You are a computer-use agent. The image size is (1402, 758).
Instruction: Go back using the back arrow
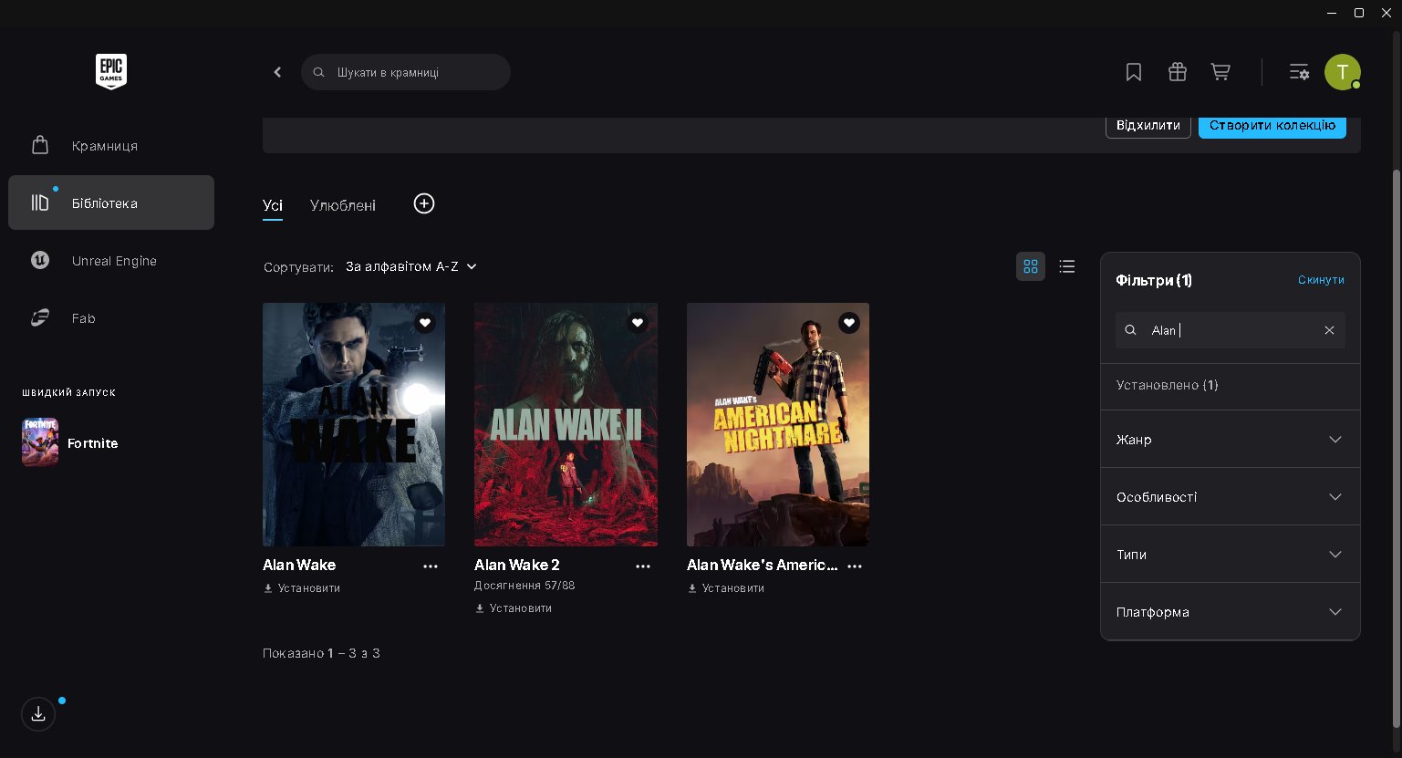[277, 72]
